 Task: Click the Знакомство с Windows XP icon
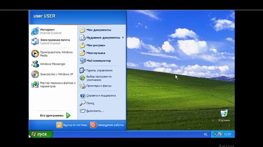pyautogui.click(x=35, y=74)
